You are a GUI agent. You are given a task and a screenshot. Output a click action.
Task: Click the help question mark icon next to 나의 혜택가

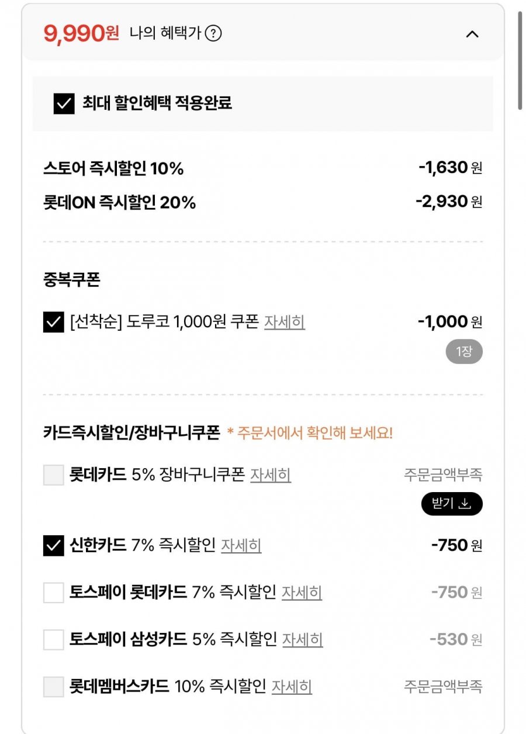point(214,34)
